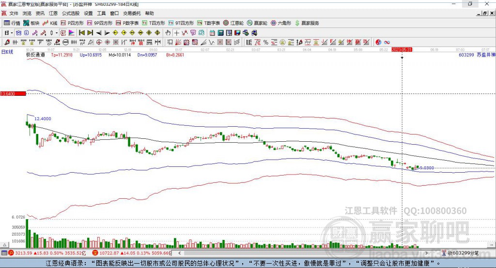Select the red pen drawing tool
496x268 pixels.
(x=7, y=42)
